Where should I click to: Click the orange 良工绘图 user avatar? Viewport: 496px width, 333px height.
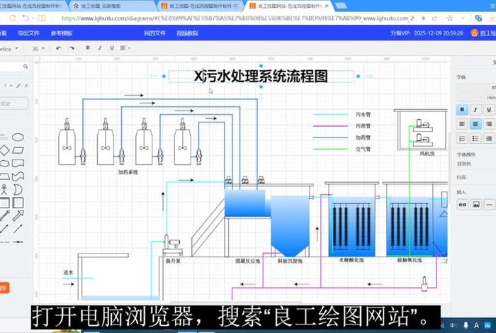point(474,33)
